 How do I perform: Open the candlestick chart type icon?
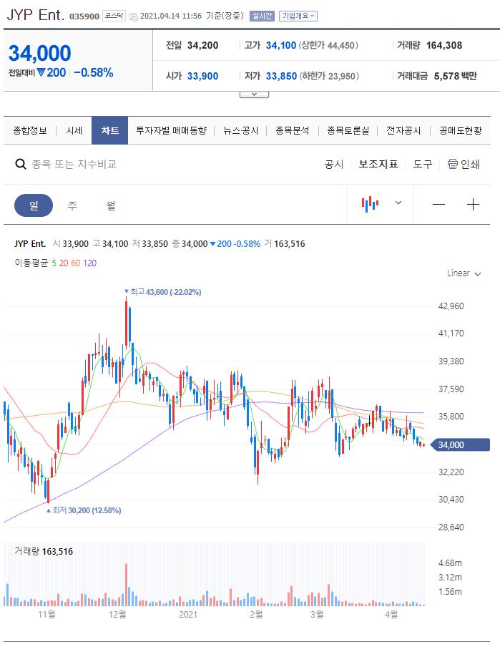(370, 204)
